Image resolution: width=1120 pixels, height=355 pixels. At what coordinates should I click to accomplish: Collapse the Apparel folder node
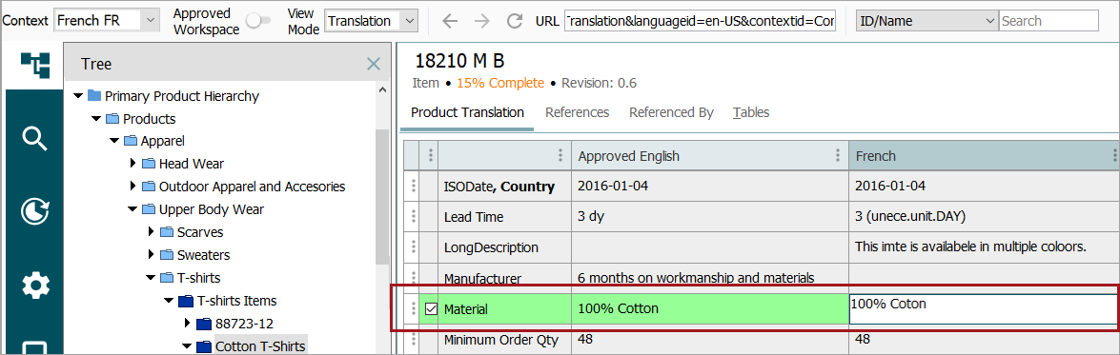click(x=113, y=141)
